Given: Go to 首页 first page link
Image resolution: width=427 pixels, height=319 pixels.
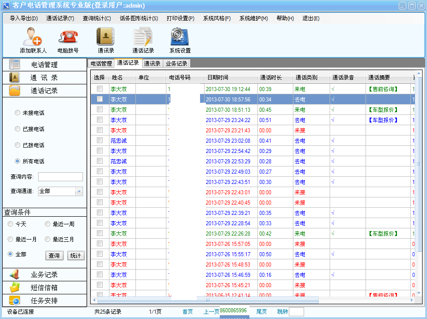Looking at the screenshot, I should click(x=187, y=312).
